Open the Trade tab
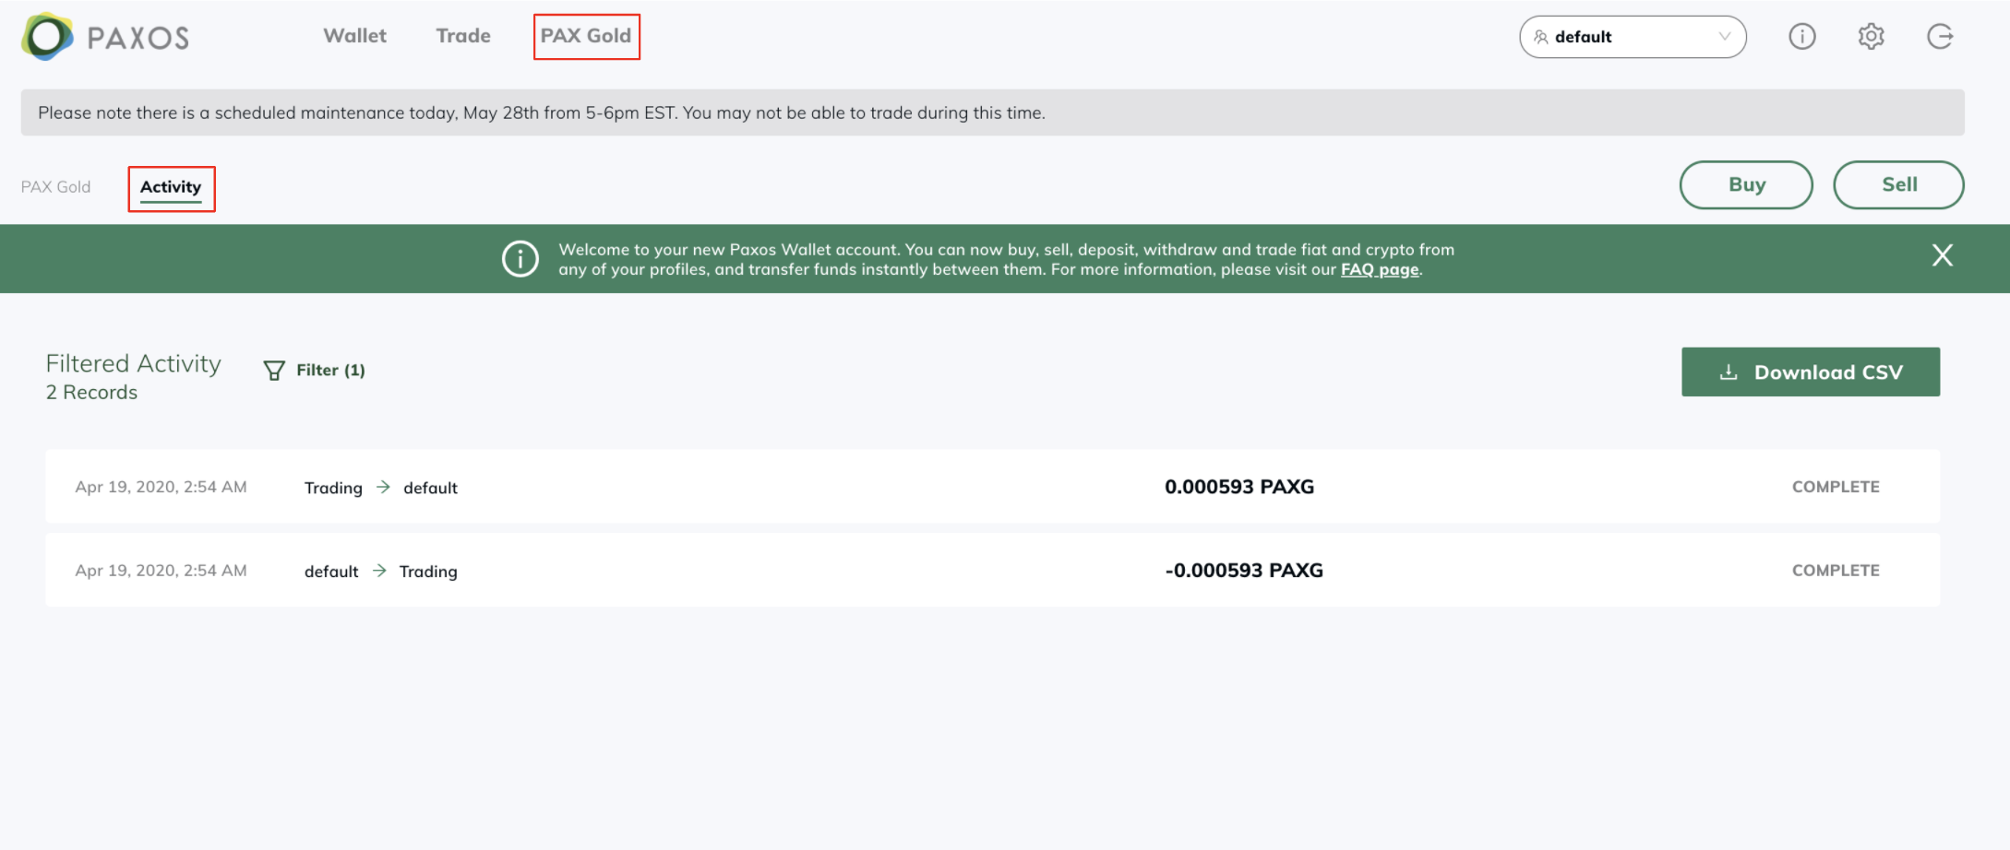The image size is (2010, 850). 463,36
